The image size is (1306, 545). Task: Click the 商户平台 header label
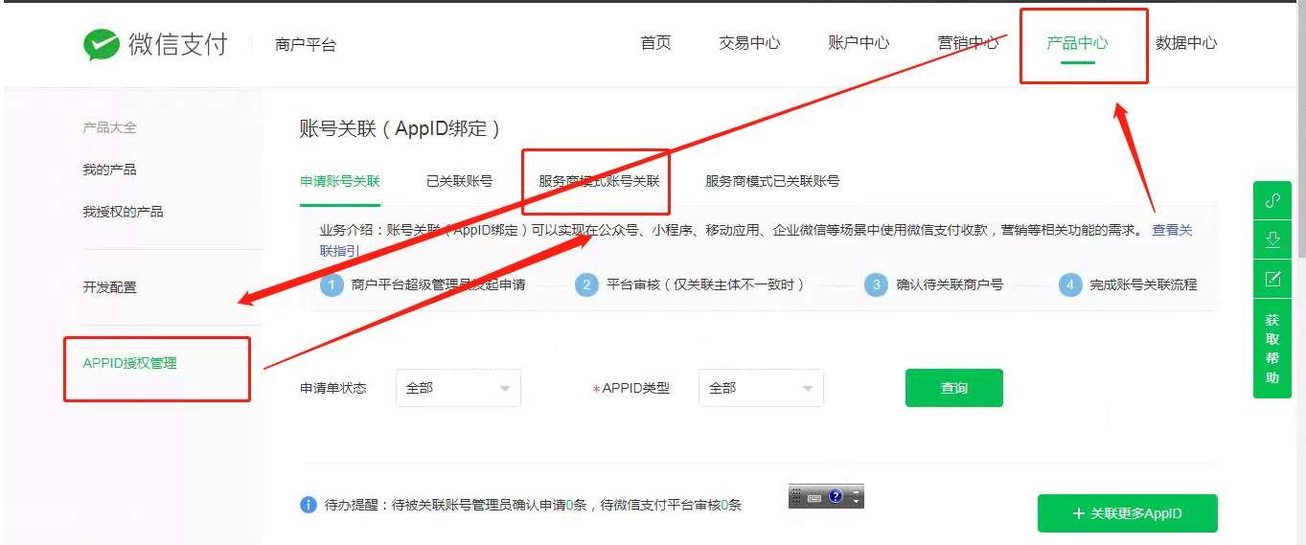point(306,44)
